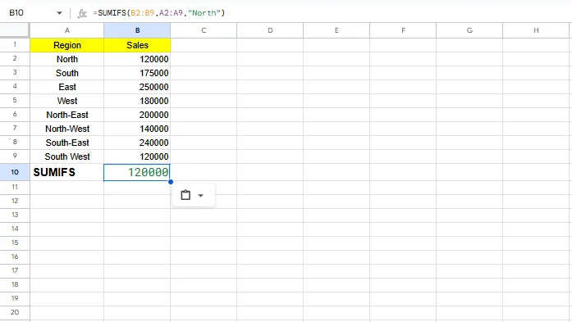Screen dimensions: 572x322
Task: Select column C header
Action: pyautogui.click(x=204, y=30)
